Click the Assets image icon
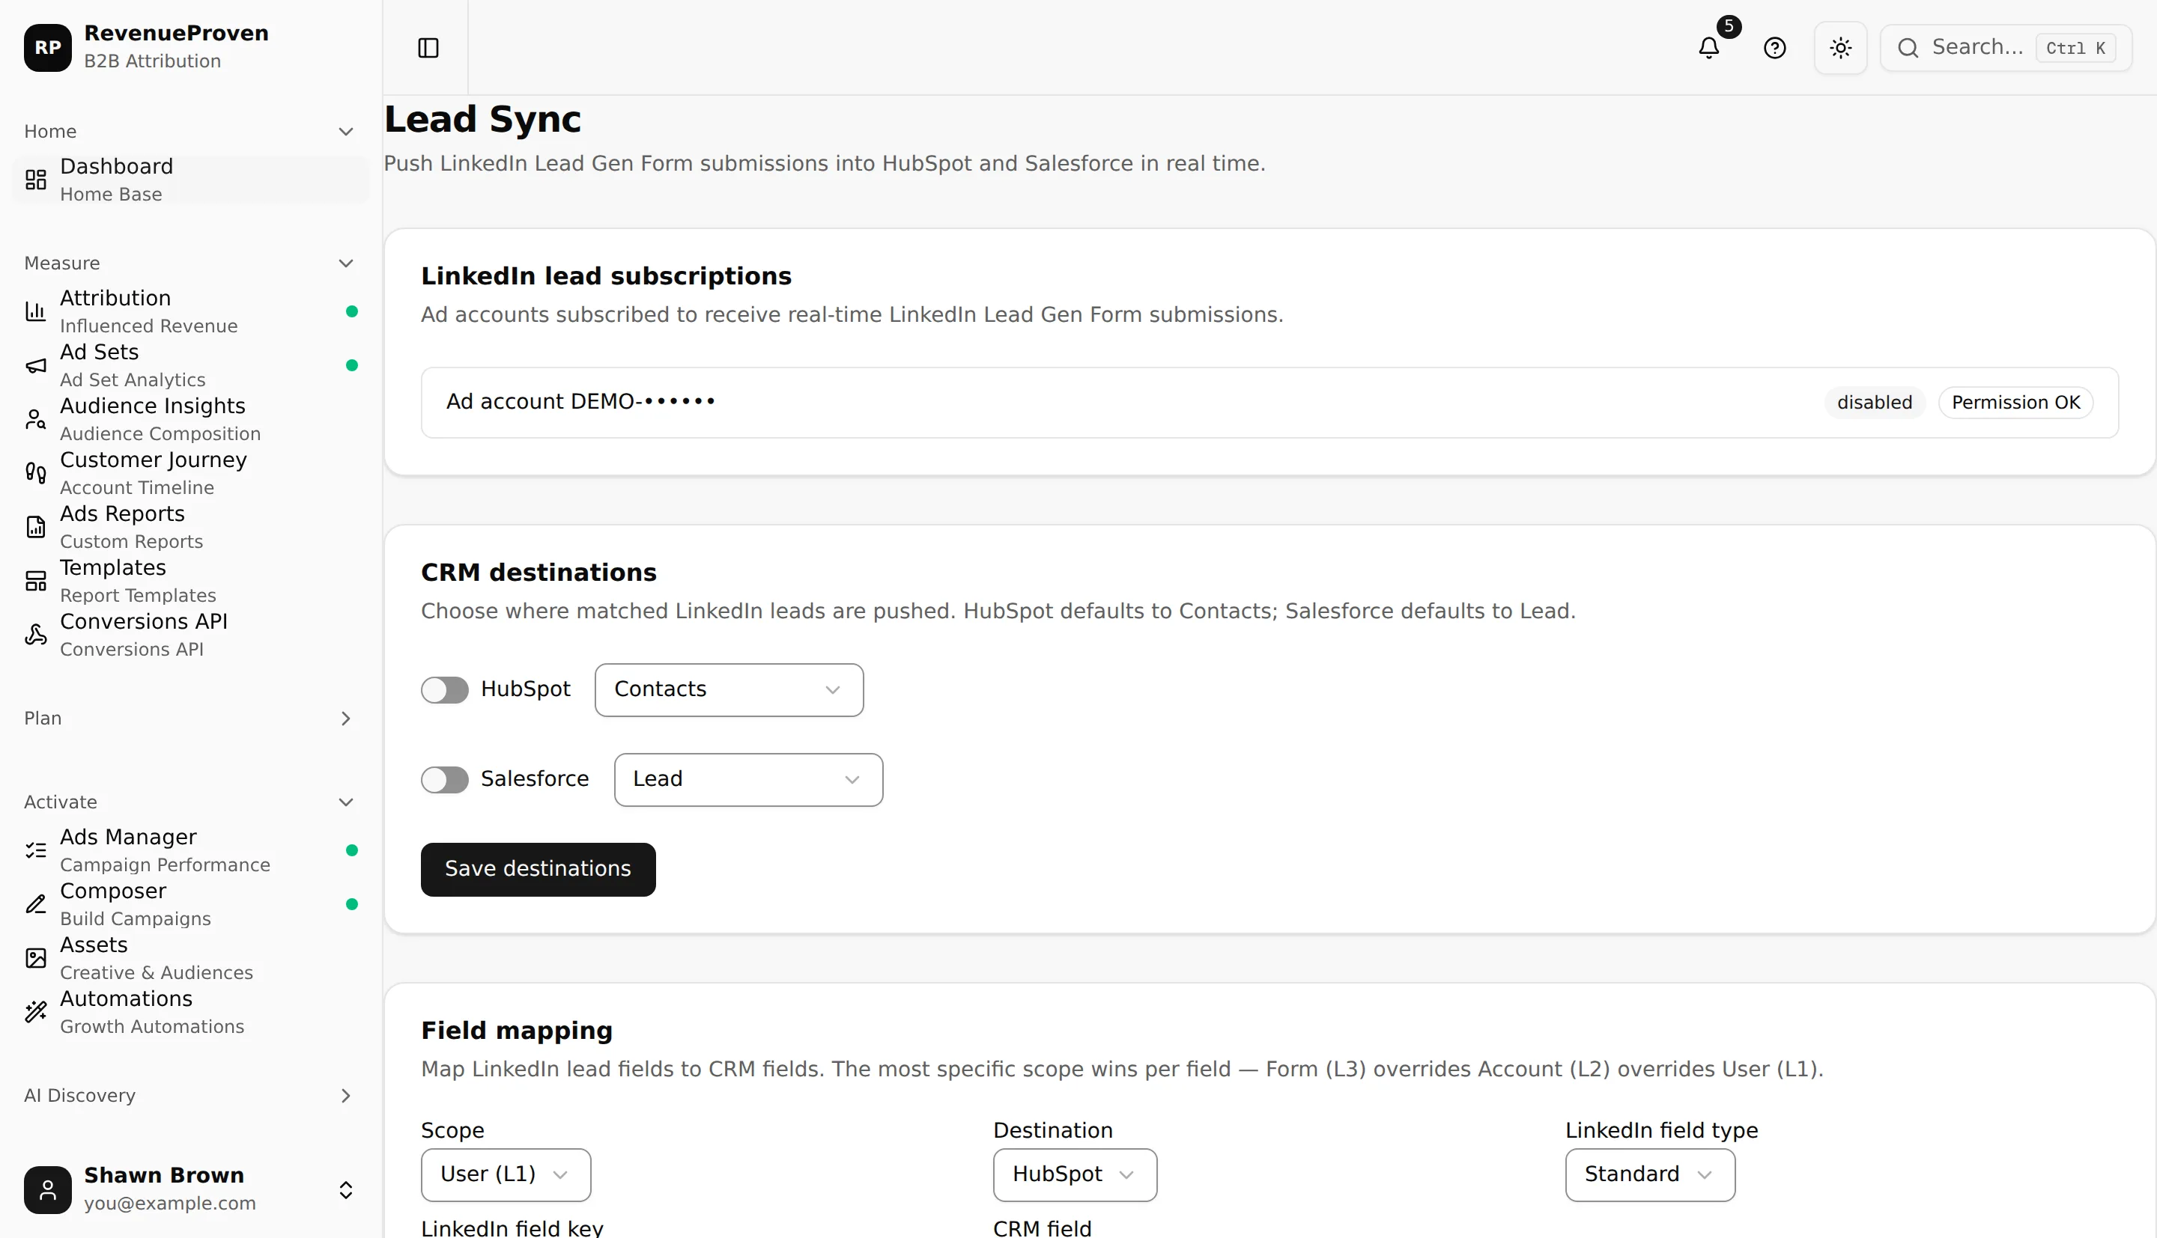This screenshot has height=1238, width=2157. pos(36,958)
